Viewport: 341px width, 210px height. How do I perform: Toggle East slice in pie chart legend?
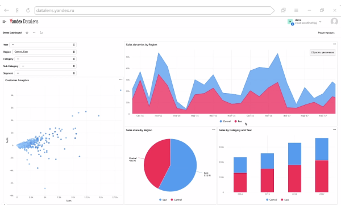(x=163, y=200)
